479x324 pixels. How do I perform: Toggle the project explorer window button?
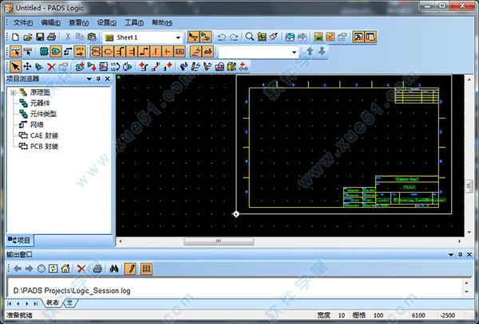(x=359, y=37)
